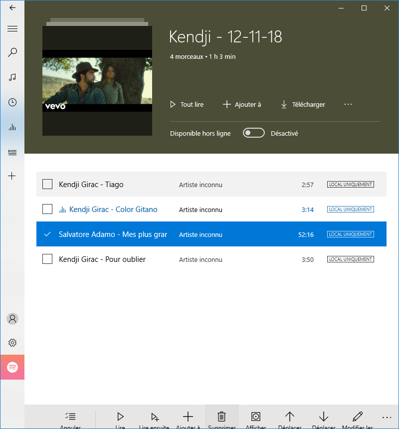Open more options in the bottom toolbar
Screen dimensions: 399x429
tap(387, 417)
